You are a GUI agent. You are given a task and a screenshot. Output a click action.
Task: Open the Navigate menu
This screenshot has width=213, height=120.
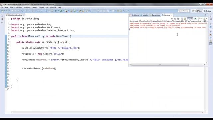tap(27, 7)
